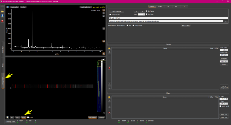The width and height of the screenshot is (231, 125).
Task: Click the ROI button
Action: click(12, 117)
